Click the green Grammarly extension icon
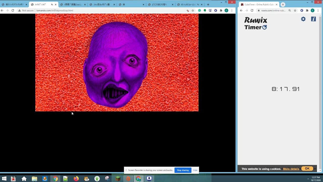 [199, 10]
